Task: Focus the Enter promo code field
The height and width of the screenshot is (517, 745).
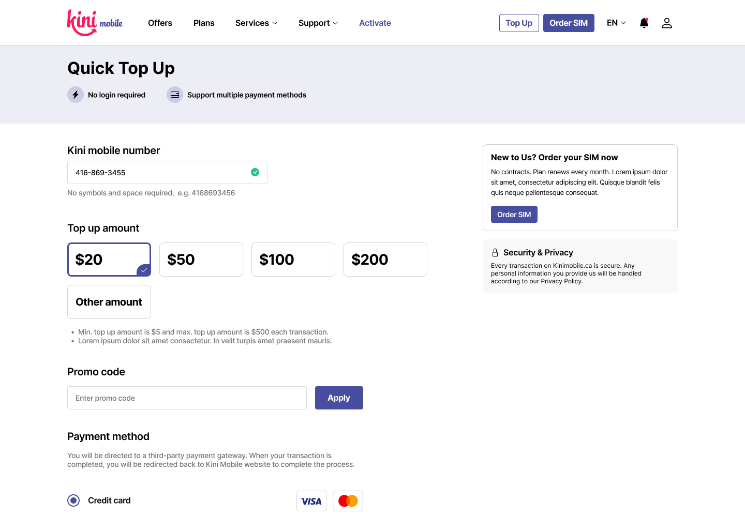Action: (x=187, y=398)
